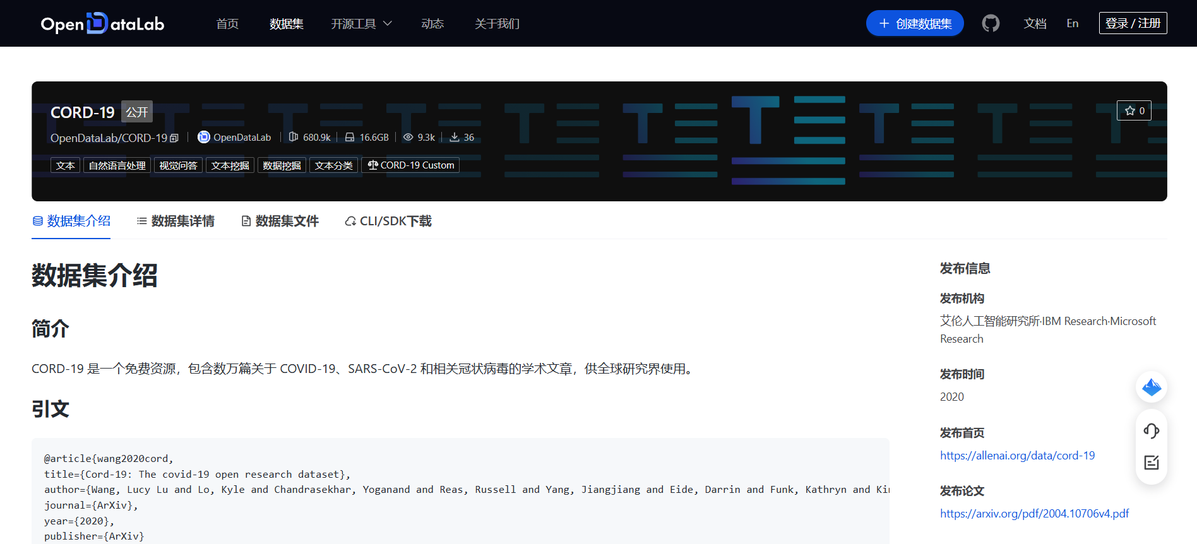Open the allenai.org/data/cord-19 link

click(x=1017, y=456)
